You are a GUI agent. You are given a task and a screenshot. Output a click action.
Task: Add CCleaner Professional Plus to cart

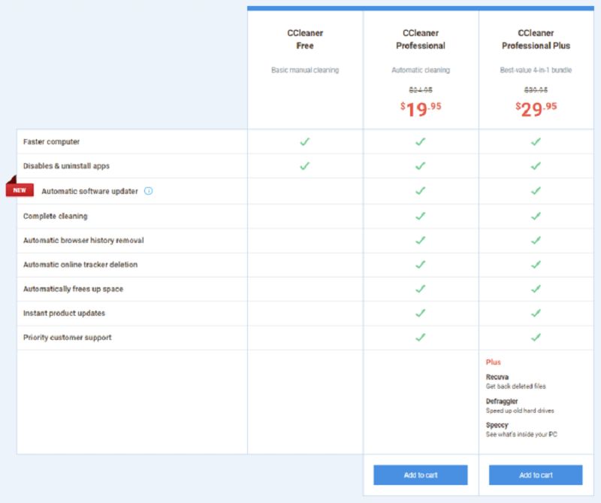(536, 475)
